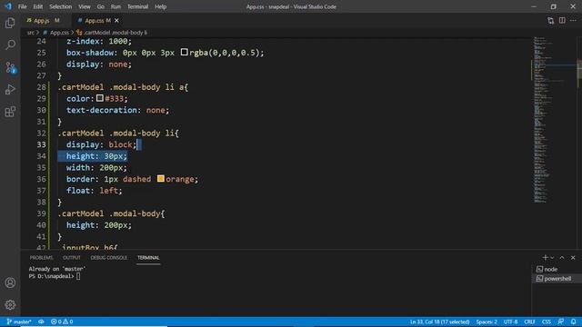Click the text 'z-index: 1000;'
The height and width of the screenshot is (327, 582).
(x=99, y=41)
